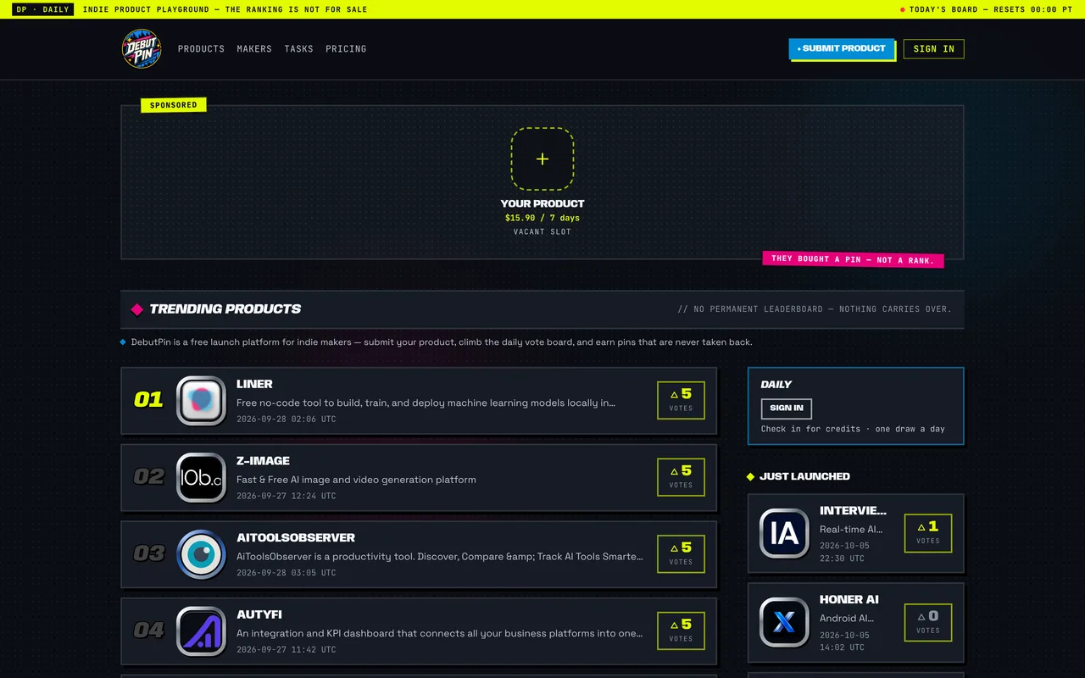Open the Pricing nav item

click(x=346, y=49)
